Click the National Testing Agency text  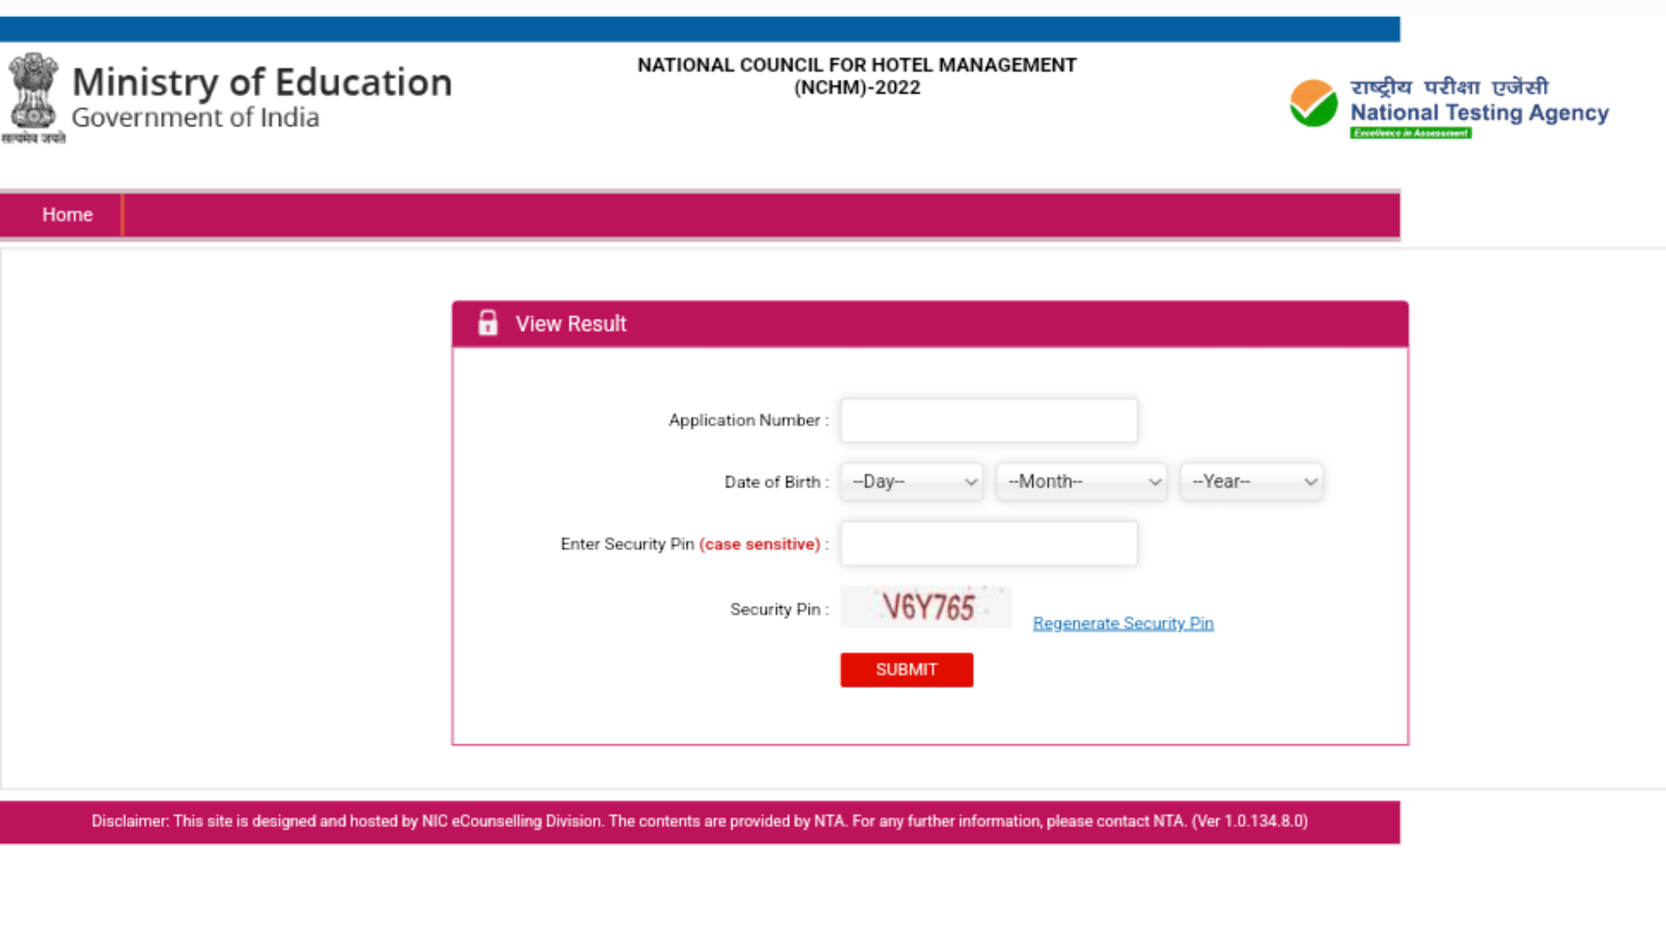[x=1479, y=112]
